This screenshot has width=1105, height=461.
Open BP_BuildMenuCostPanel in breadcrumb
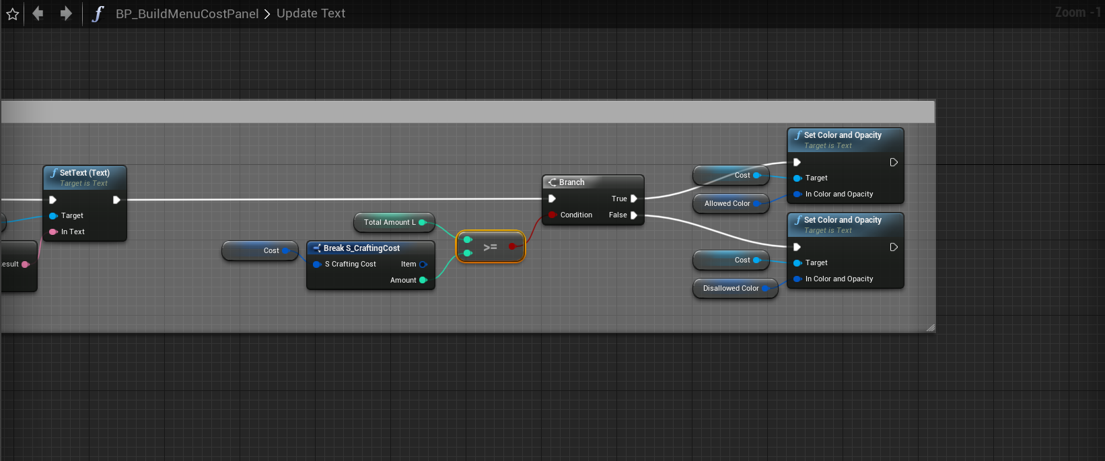[x=186, y=13]
